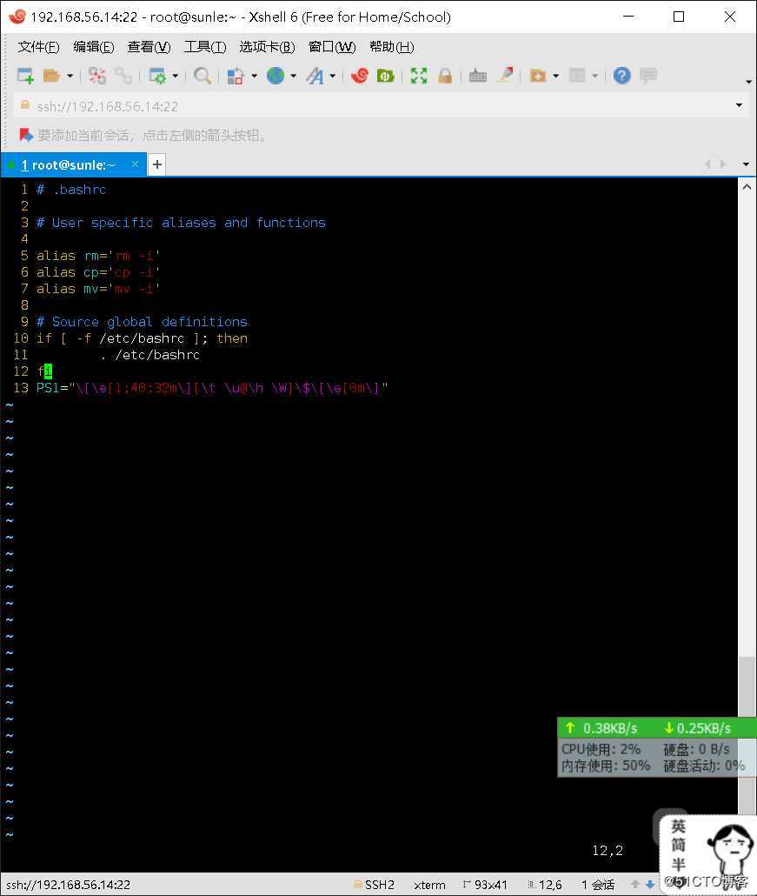Click the 英简半 input method indicator

tap(678, 845)
